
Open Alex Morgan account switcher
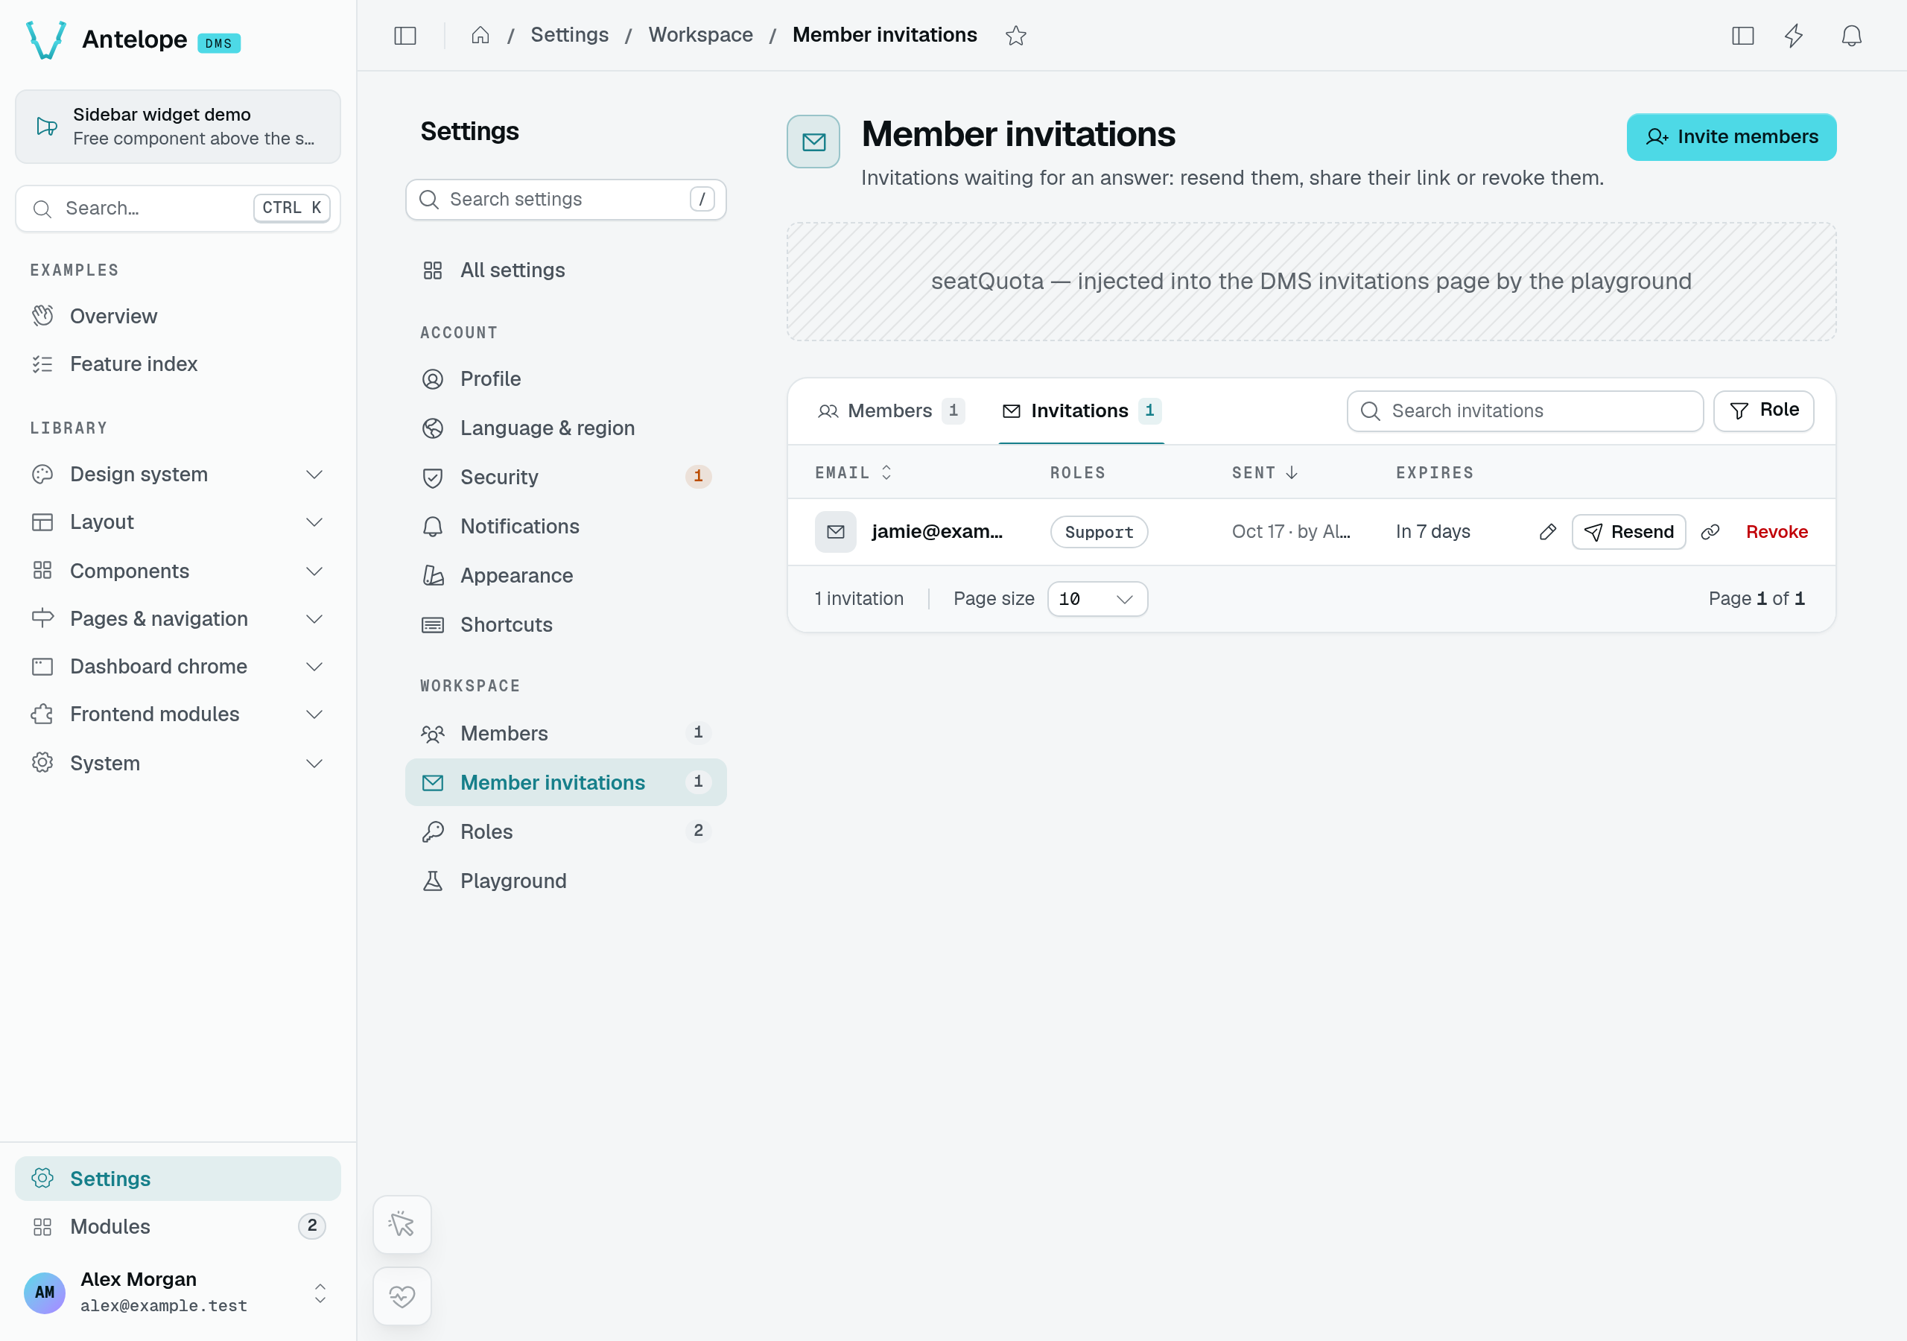pos(178,1292)
